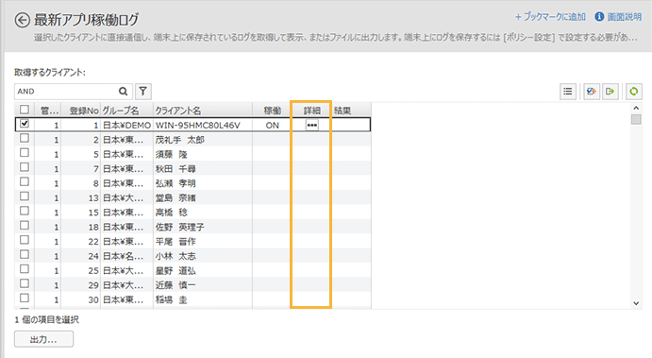Click the checkmark import icon button

[592, 92]
